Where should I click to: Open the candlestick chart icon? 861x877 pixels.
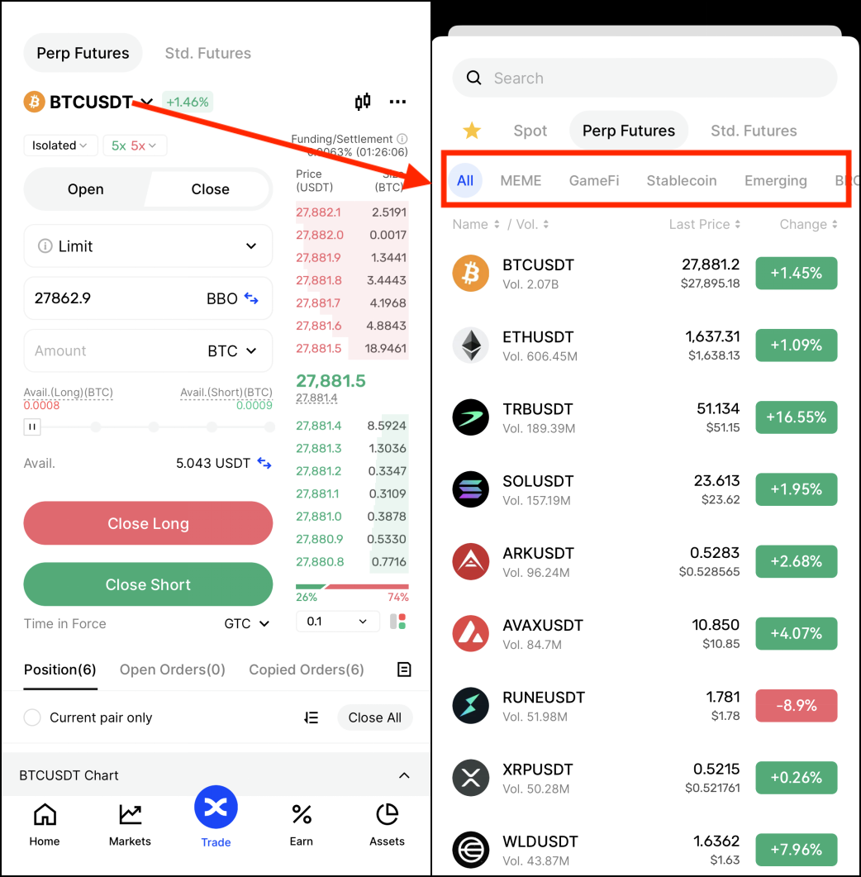(x=362, y=102)
